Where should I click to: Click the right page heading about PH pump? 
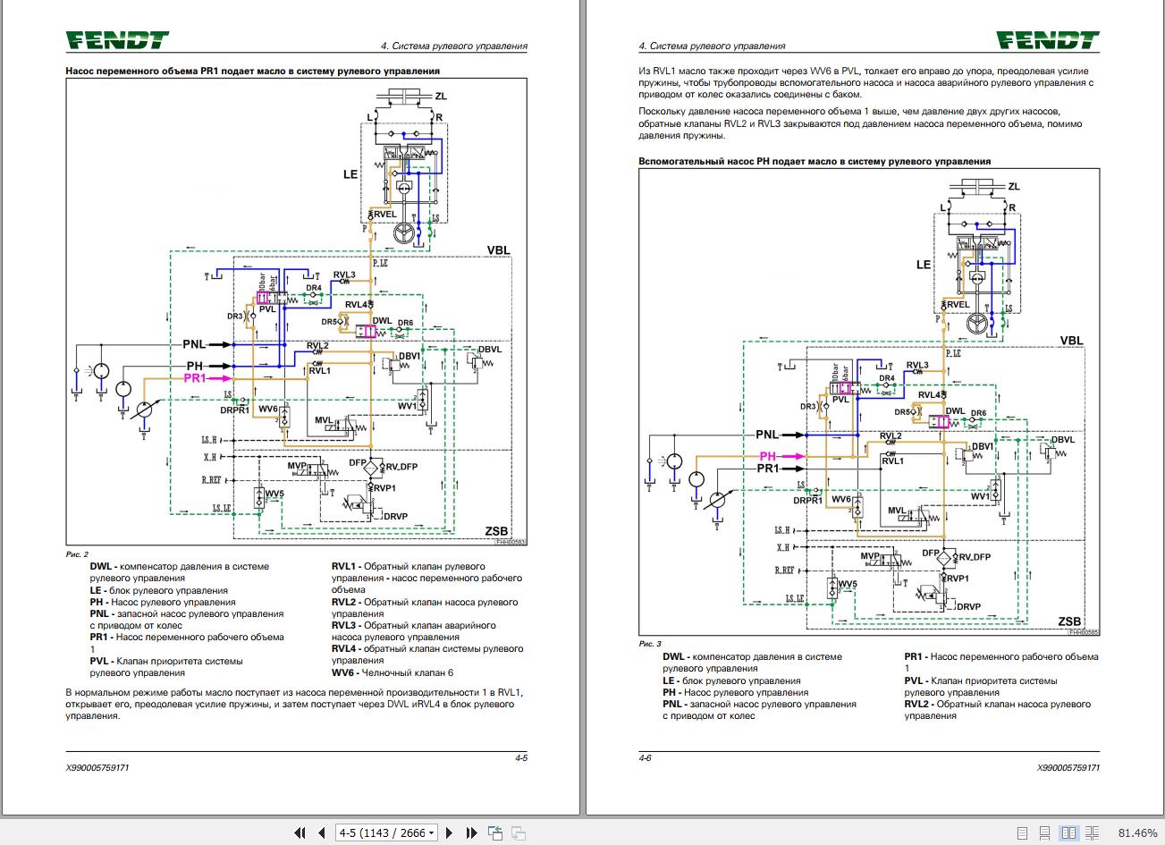[815, 161]
